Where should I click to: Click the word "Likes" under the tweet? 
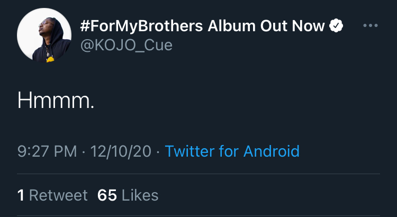[x=140, y=195]
